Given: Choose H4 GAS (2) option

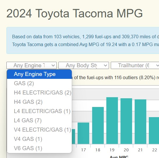Looking at the screenshot, I should pyautogui.click(x=39, y=102).
